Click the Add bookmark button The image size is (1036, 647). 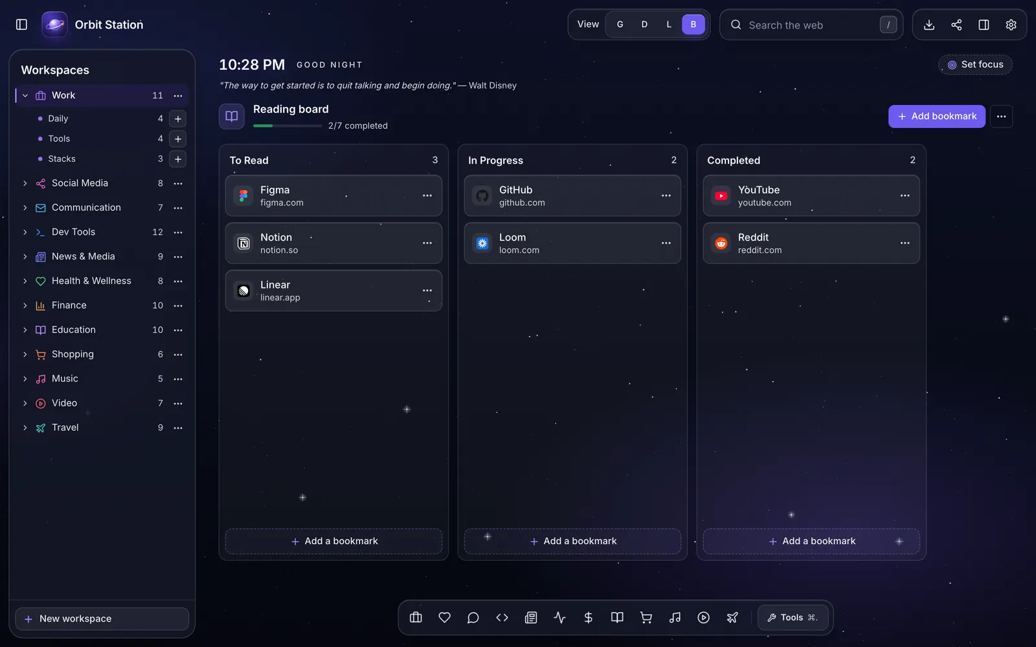click(937, 116)
